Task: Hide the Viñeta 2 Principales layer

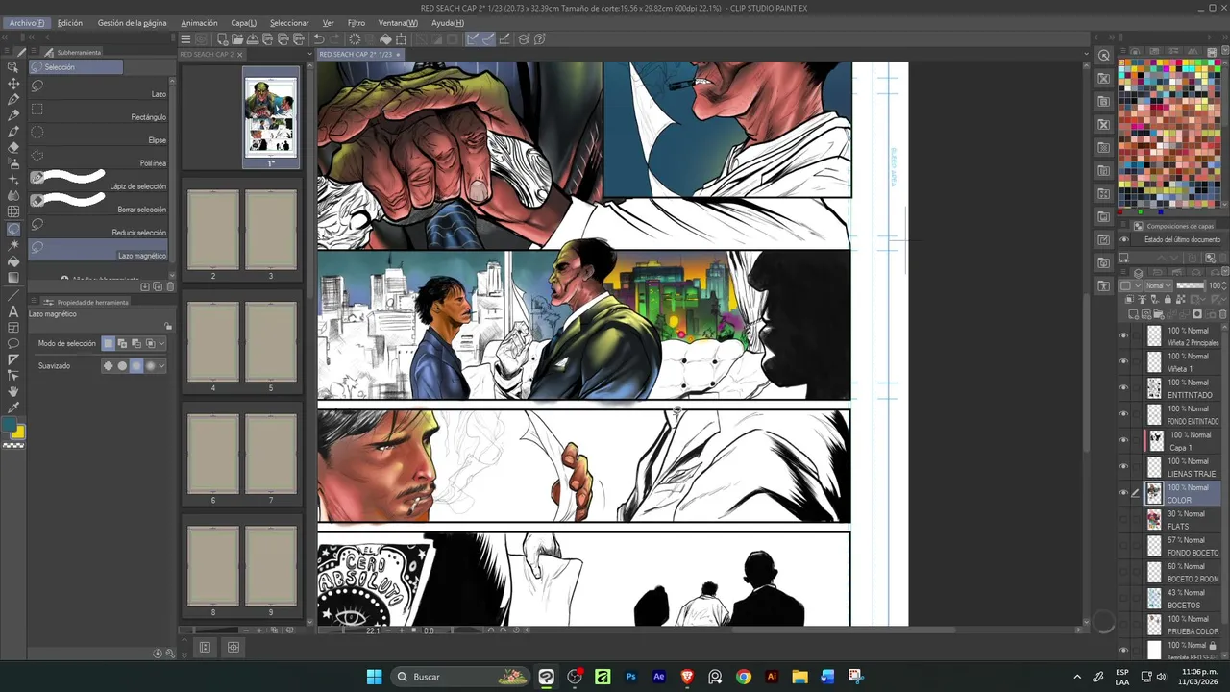Action: 1123,335
